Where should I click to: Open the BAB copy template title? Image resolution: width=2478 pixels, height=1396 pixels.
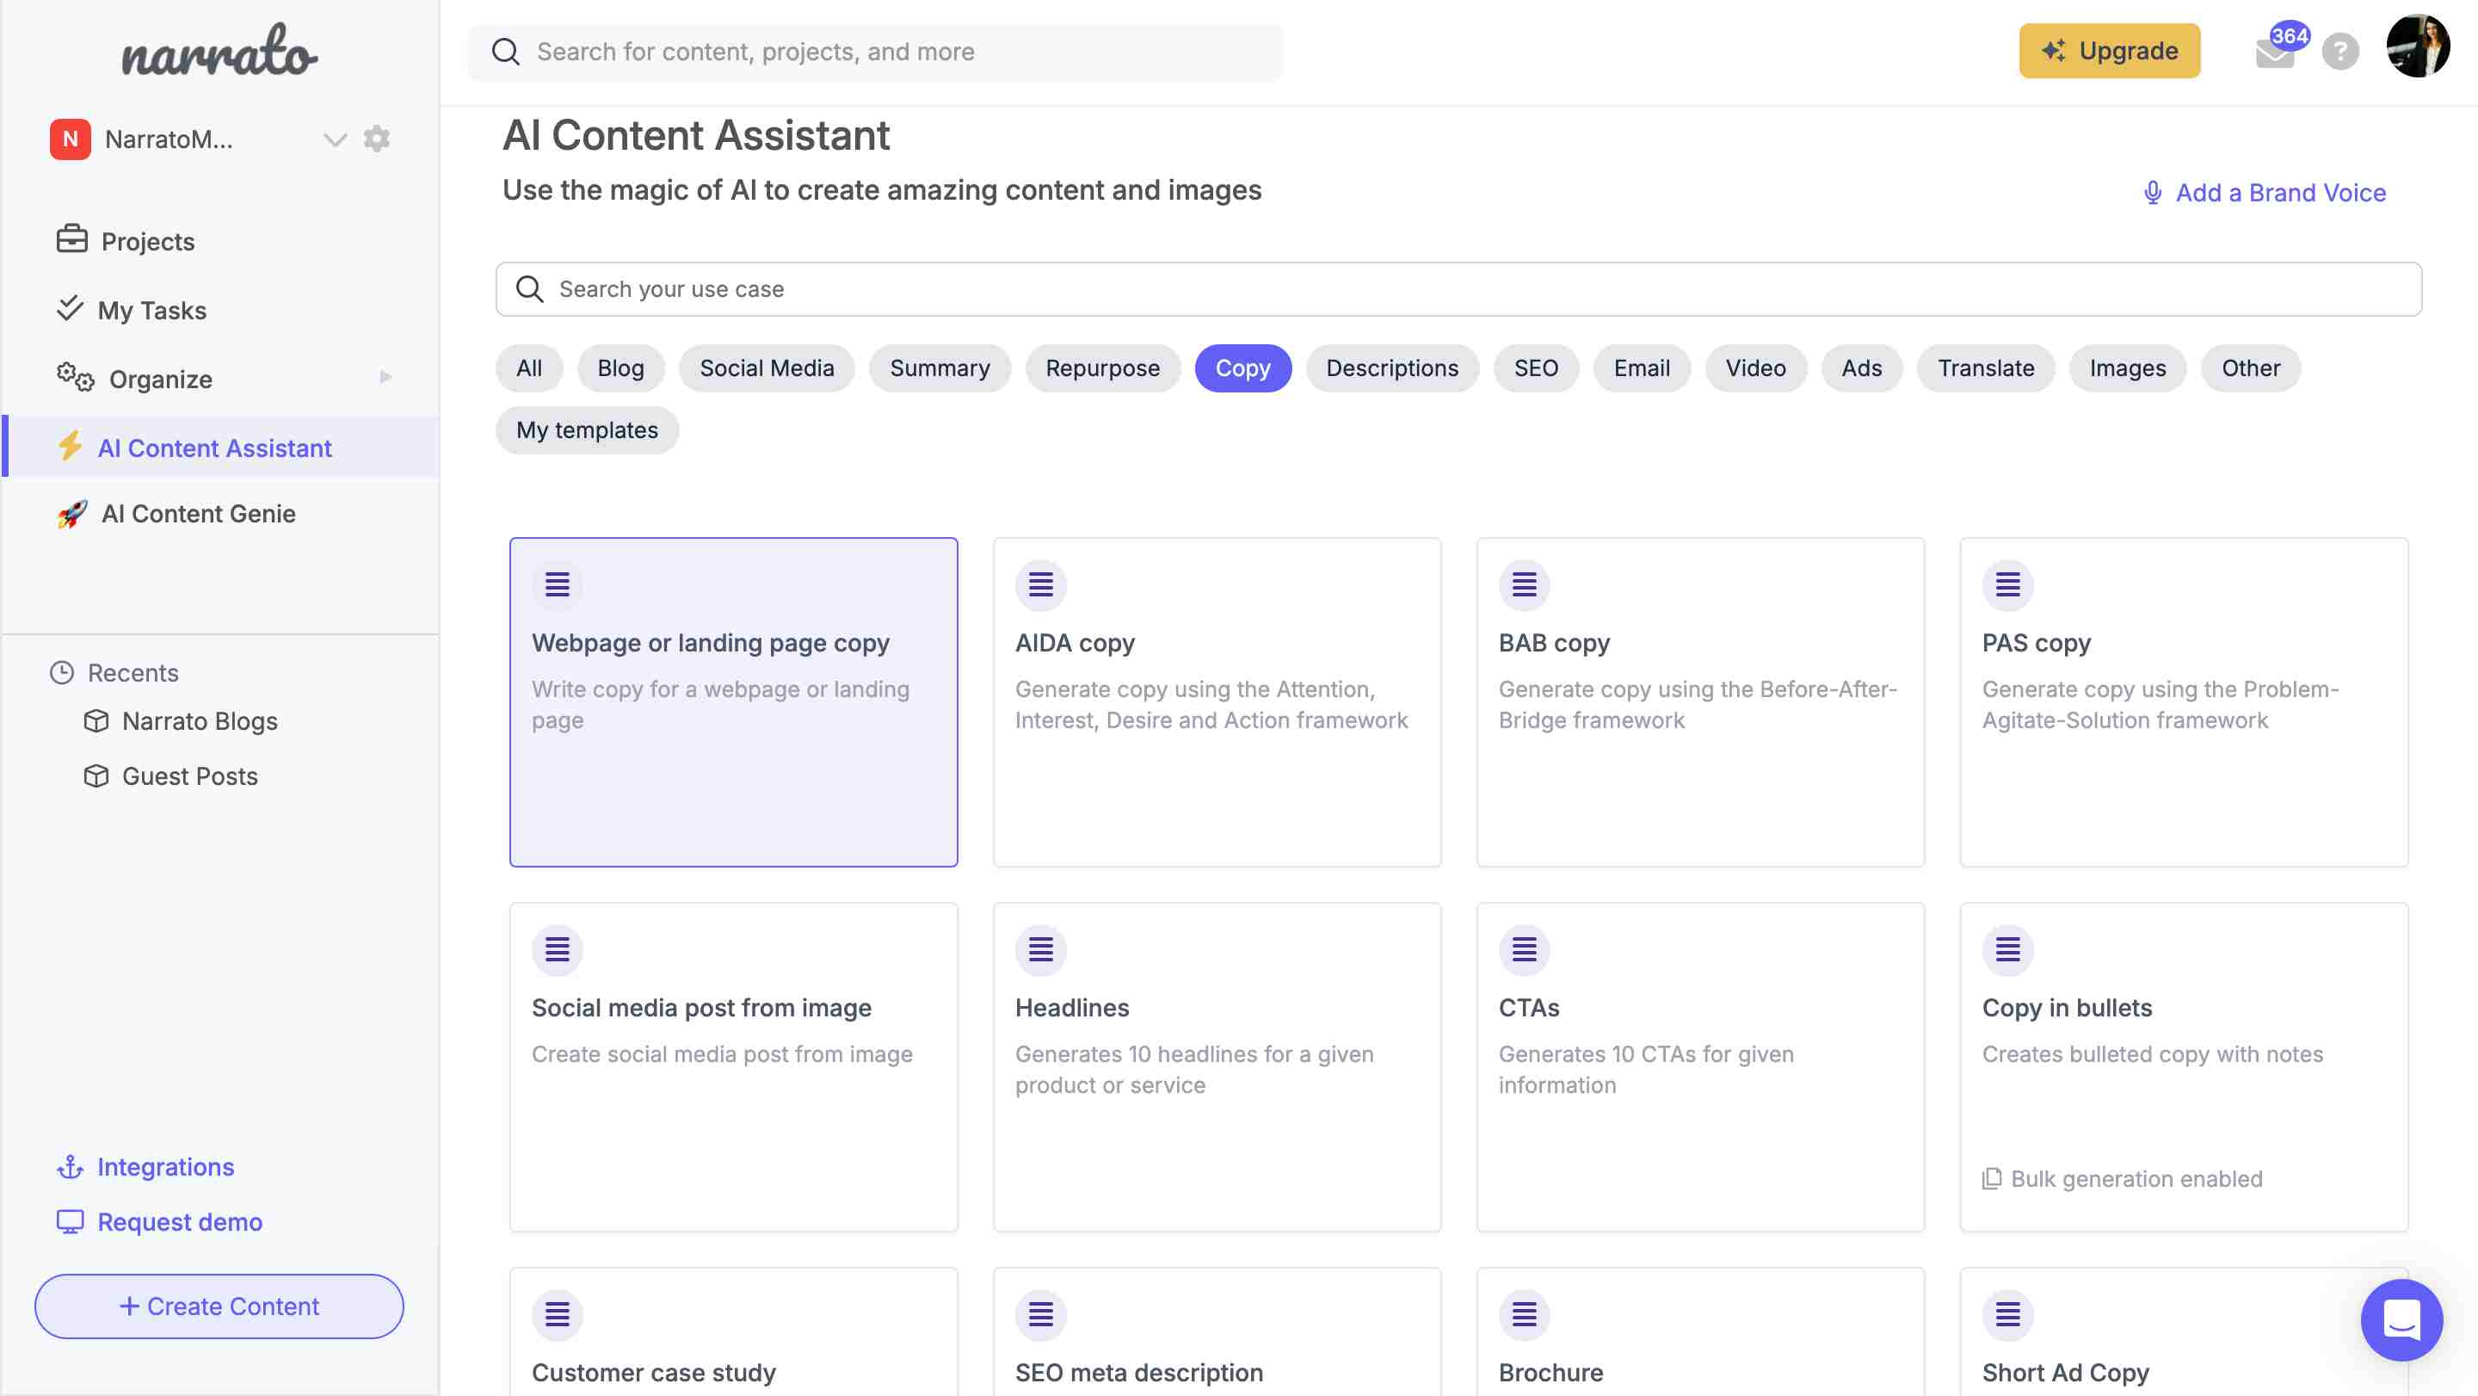(1554, 643)
